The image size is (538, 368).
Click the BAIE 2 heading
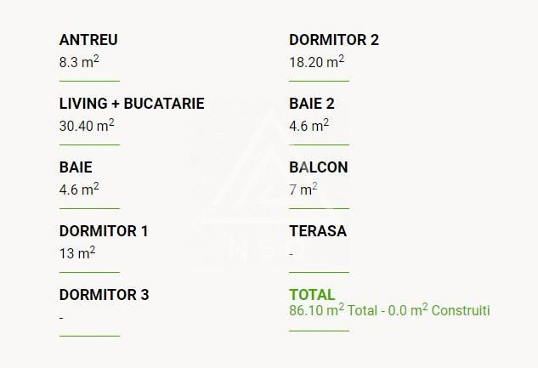click(312, 104)
